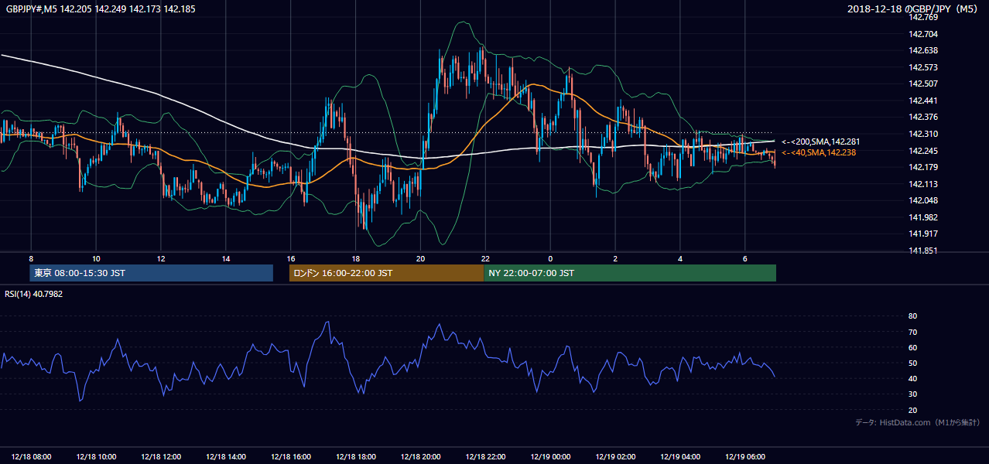Select the 2018-12-18 GBP/JPY (M5) title
The width and height of the screenshot is (989, 464).
point(914,9)
